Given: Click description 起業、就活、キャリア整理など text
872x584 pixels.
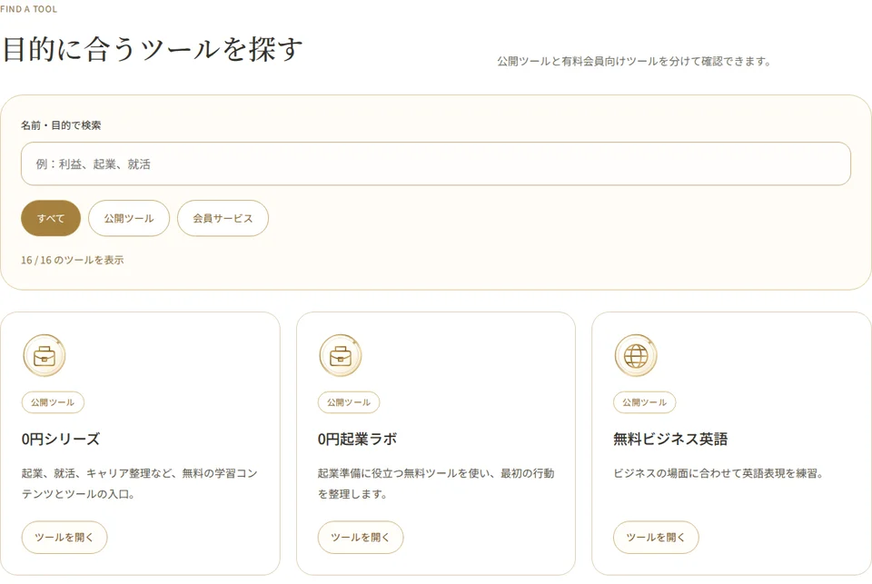Looking at the screenshot, I should tap(140, 483).
